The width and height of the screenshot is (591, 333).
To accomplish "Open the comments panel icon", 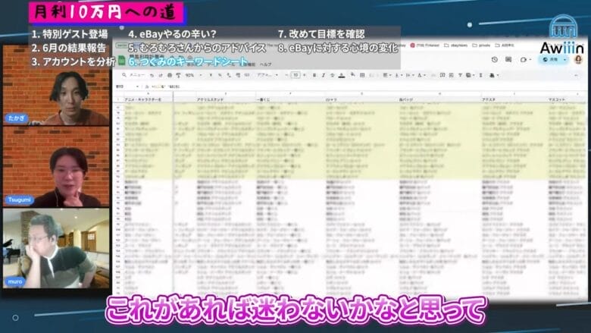I will 508,60.
